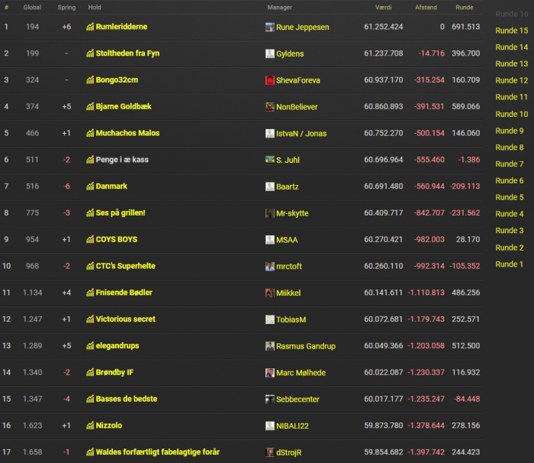Open manager profile dStrojR

coord(289,452)
